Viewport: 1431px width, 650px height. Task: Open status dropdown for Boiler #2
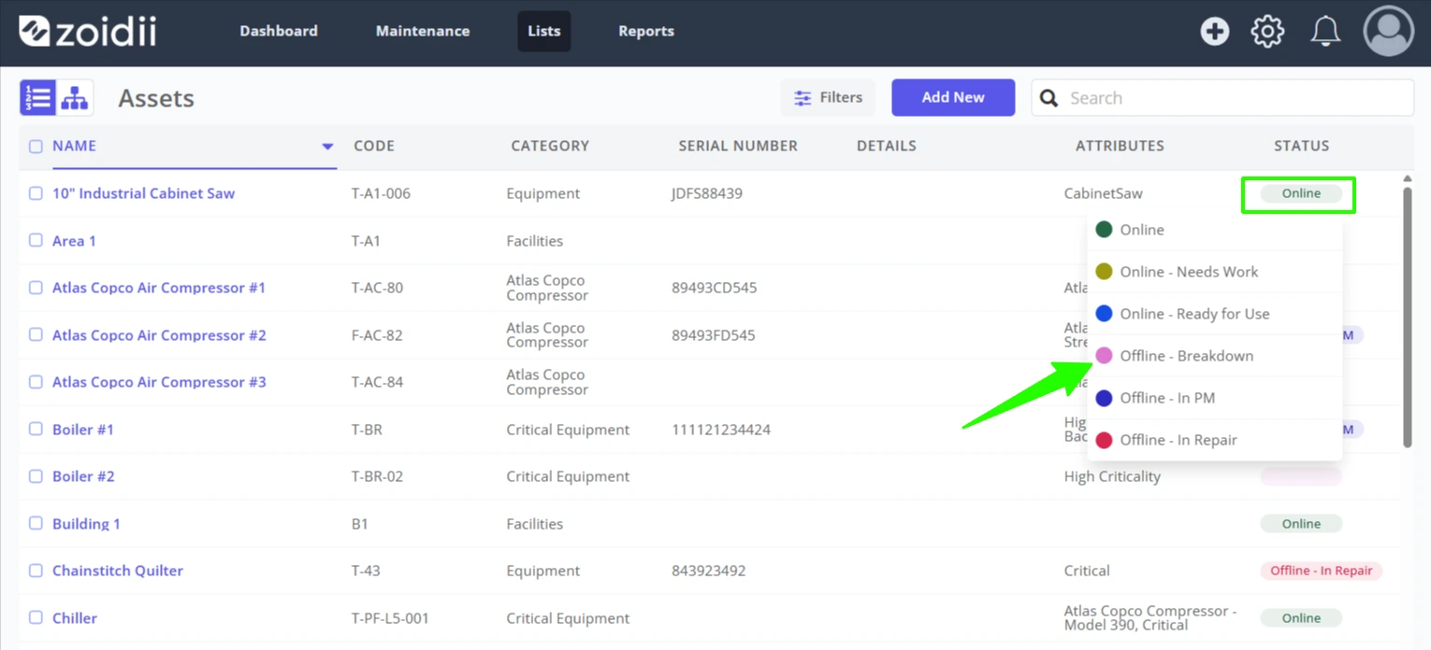pos(1301,476)
